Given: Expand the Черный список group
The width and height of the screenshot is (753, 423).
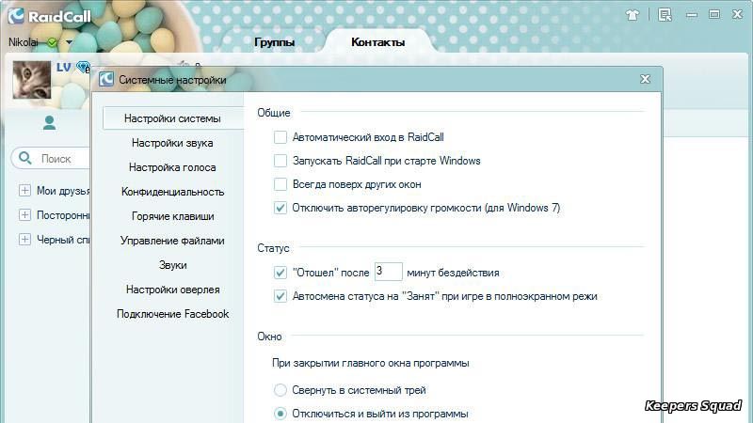Looking at the screenshot, I should 24,240.
